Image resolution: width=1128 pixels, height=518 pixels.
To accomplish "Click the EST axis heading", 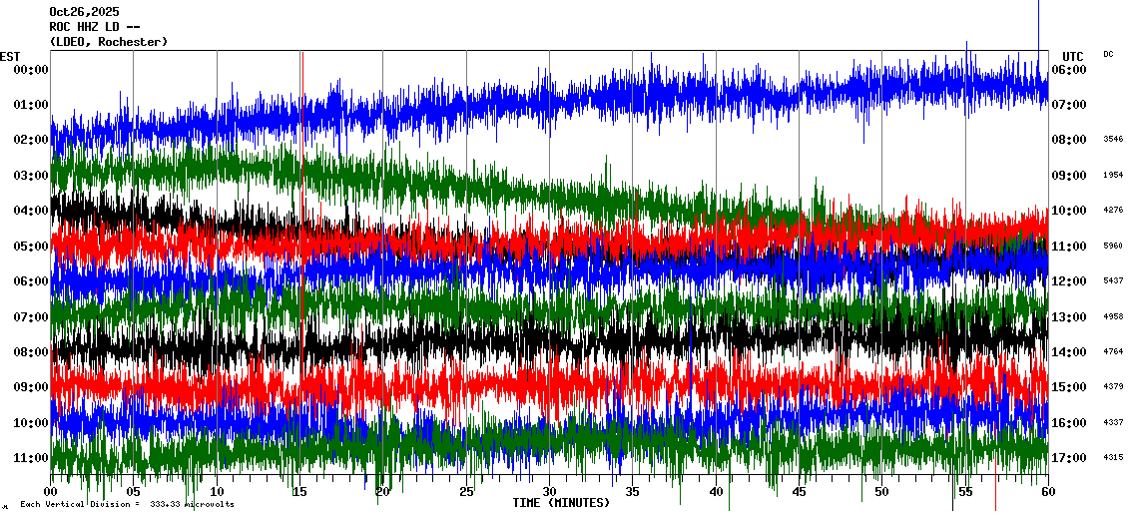I will tap(10, 56).
